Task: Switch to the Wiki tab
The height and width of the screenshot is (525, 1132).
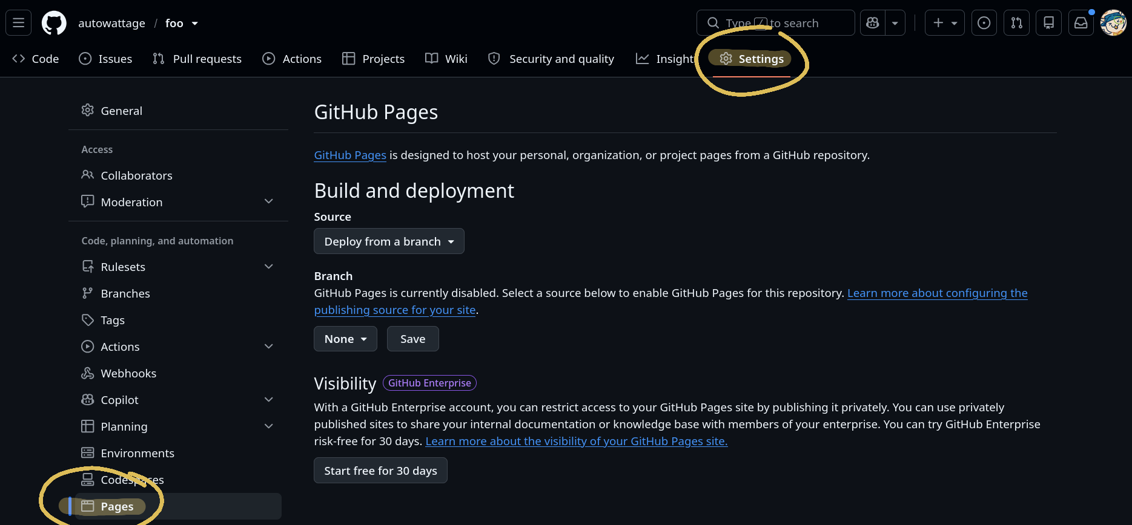Action: (x=446, y=59)
